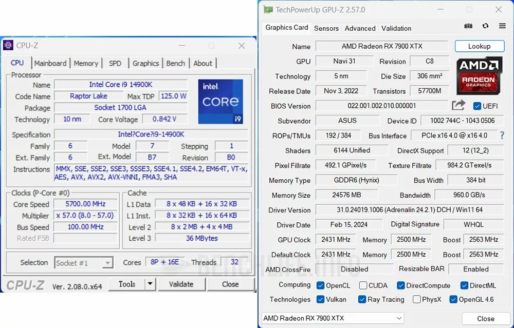Image resolution: width=514 pixels, height=328 pixels.
Task: Click the Lookup button in GPU-Z
Action: pyautogui.click(x=479, y=46)
